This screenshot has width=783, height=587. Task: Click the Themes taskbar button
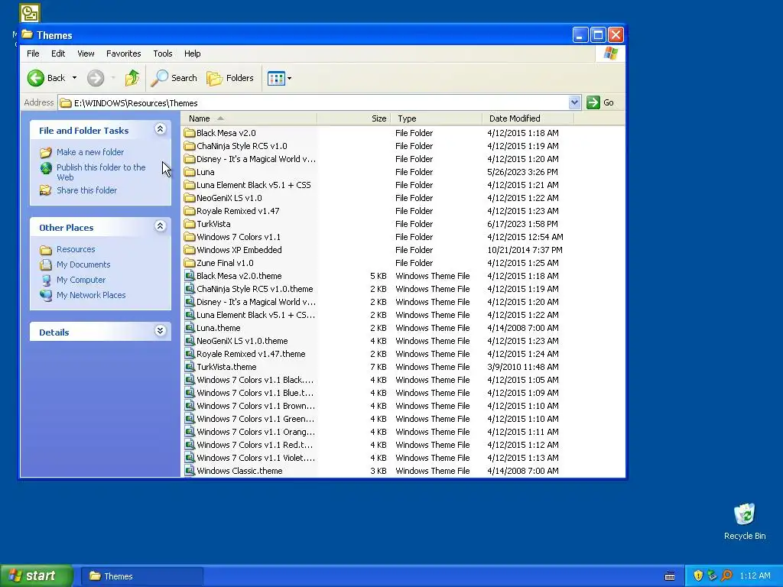[x=142, y=576]
